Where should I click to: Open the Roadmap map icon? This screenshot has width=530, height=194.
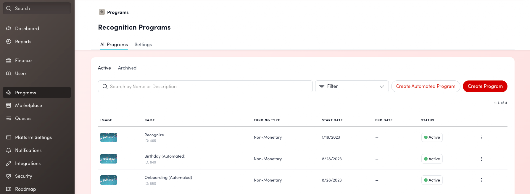pyautogui.click(x=9, y=189)
